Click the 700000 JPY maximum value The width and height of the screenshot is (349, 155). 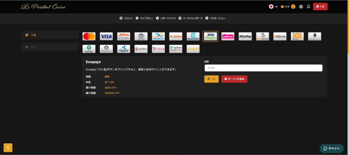click(x=112, y=93)
